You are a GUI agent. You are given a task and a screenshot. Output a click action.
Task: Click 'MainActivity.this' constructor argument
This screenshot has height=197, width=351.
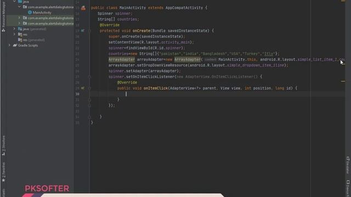[x=237, y=60]
